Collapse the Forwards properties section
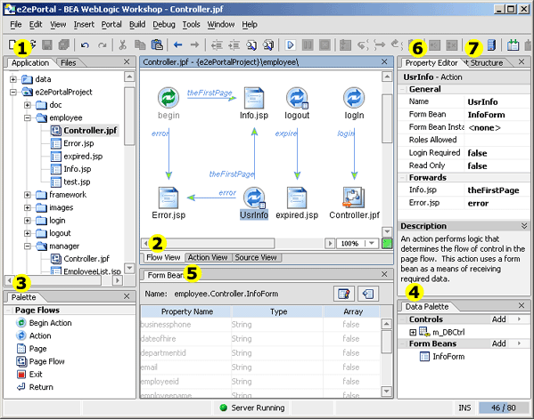This screenshot has width=534, height=420. coord(403,178)
